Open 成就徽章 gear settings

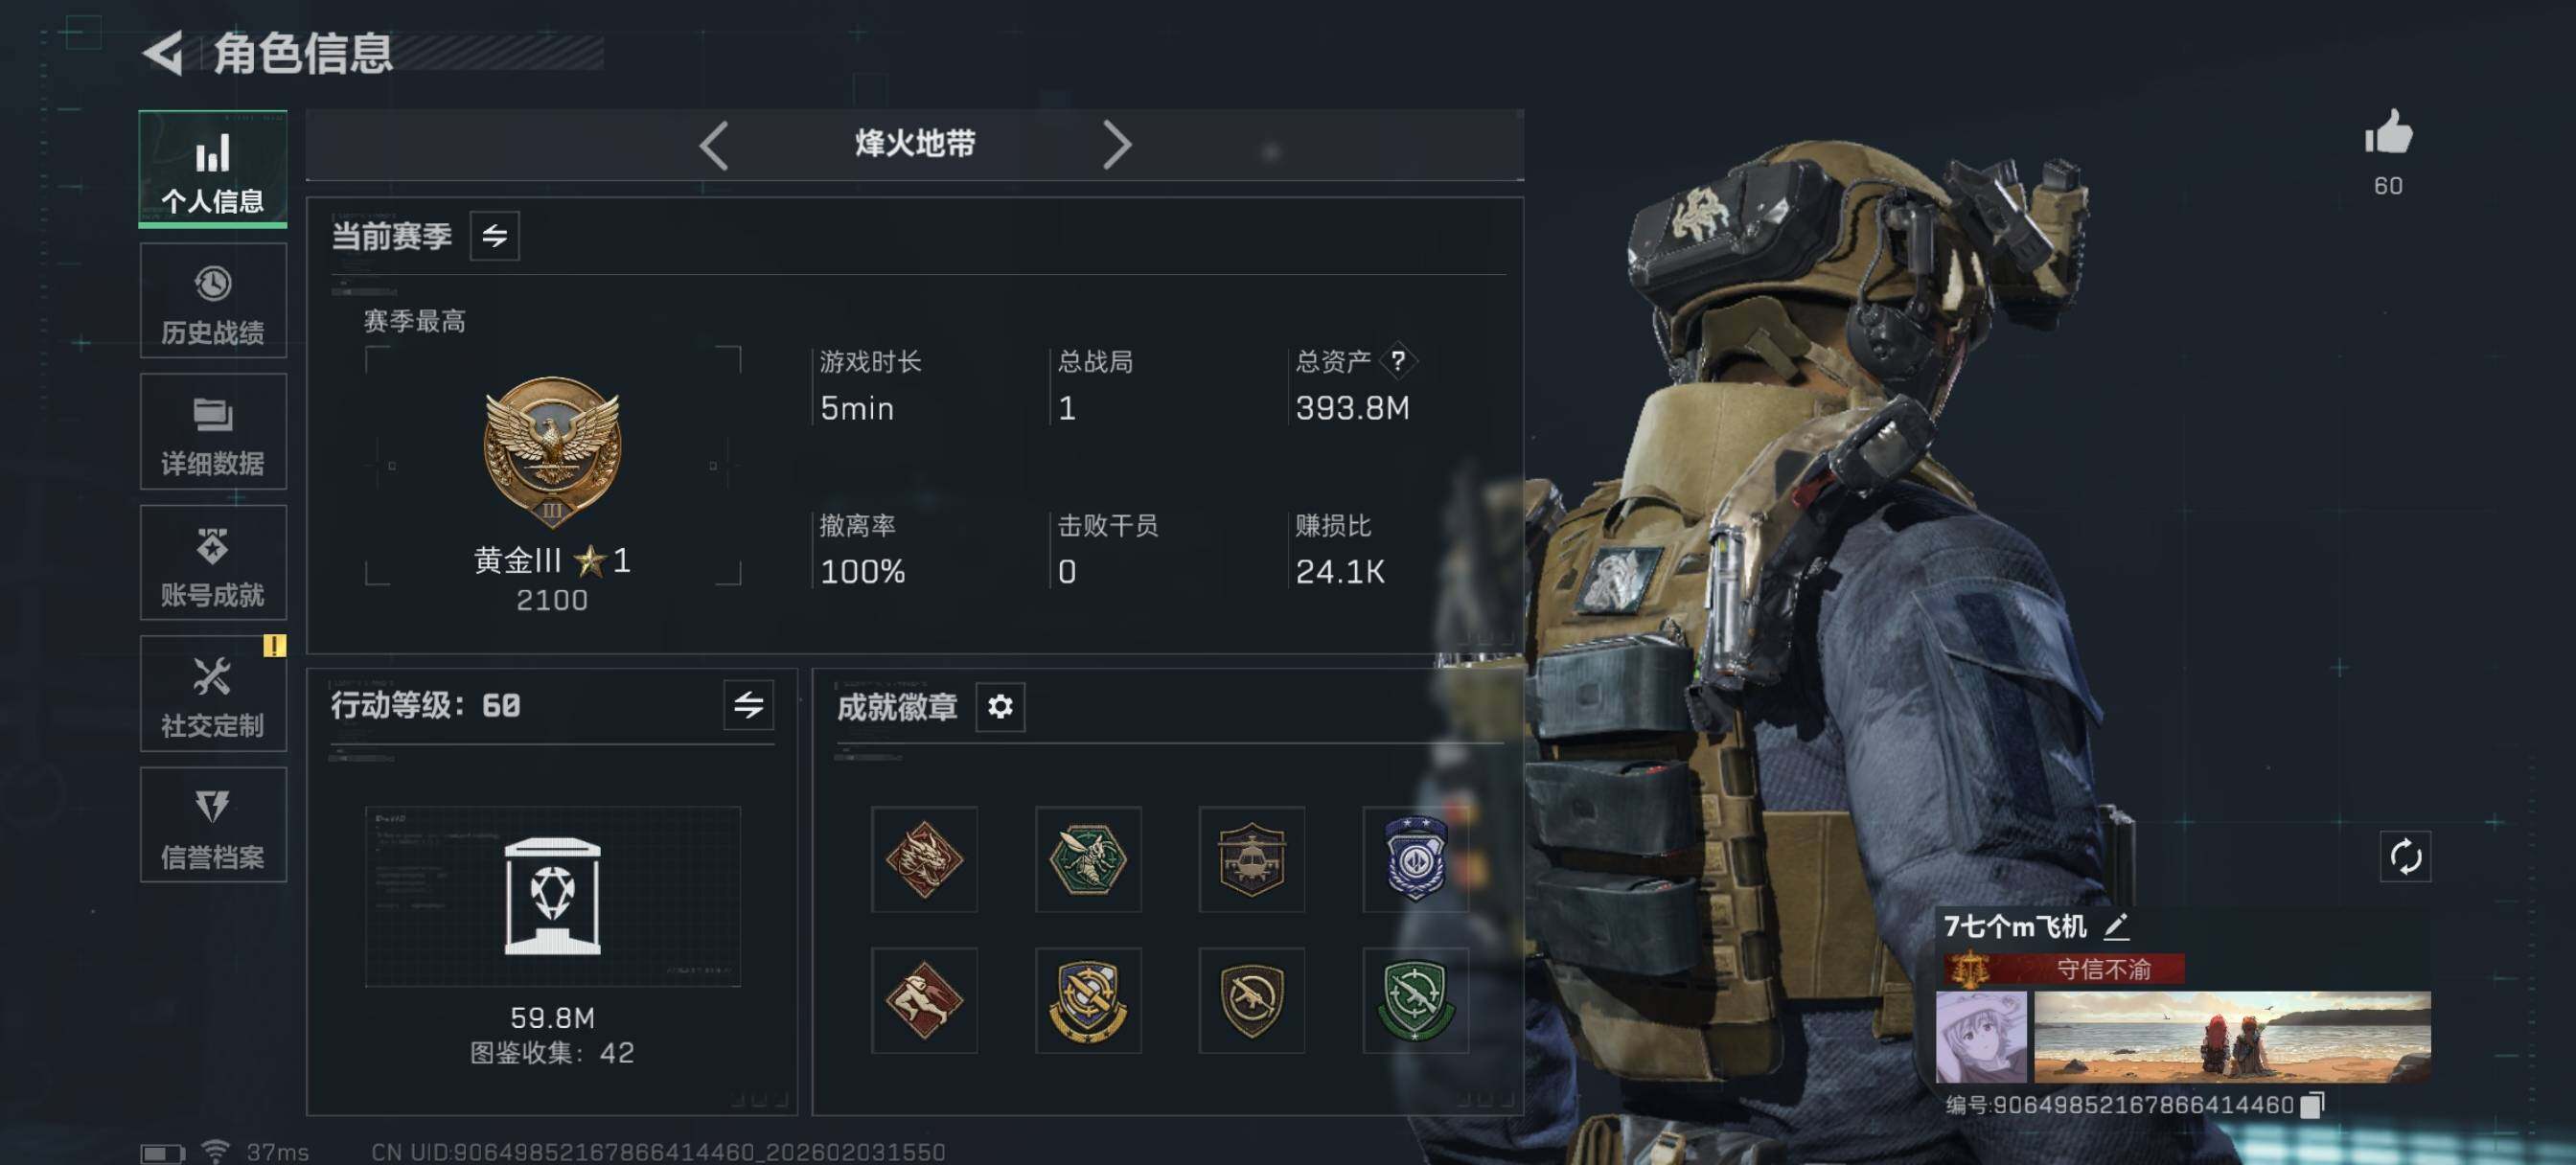(1000, 707)
